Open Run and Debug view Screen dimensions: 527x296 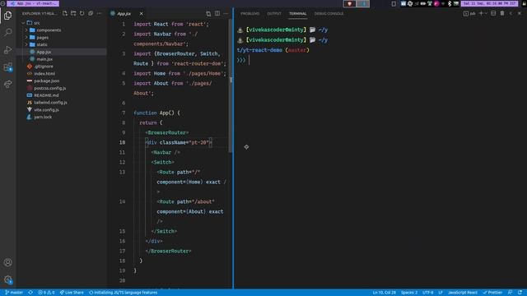tap(7, 49)
